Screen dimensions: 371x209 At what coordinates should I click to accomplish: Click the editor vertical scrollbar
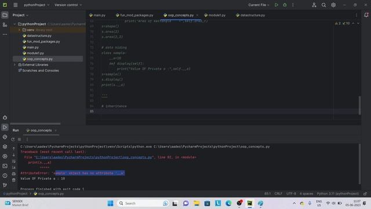coord(359,106)
